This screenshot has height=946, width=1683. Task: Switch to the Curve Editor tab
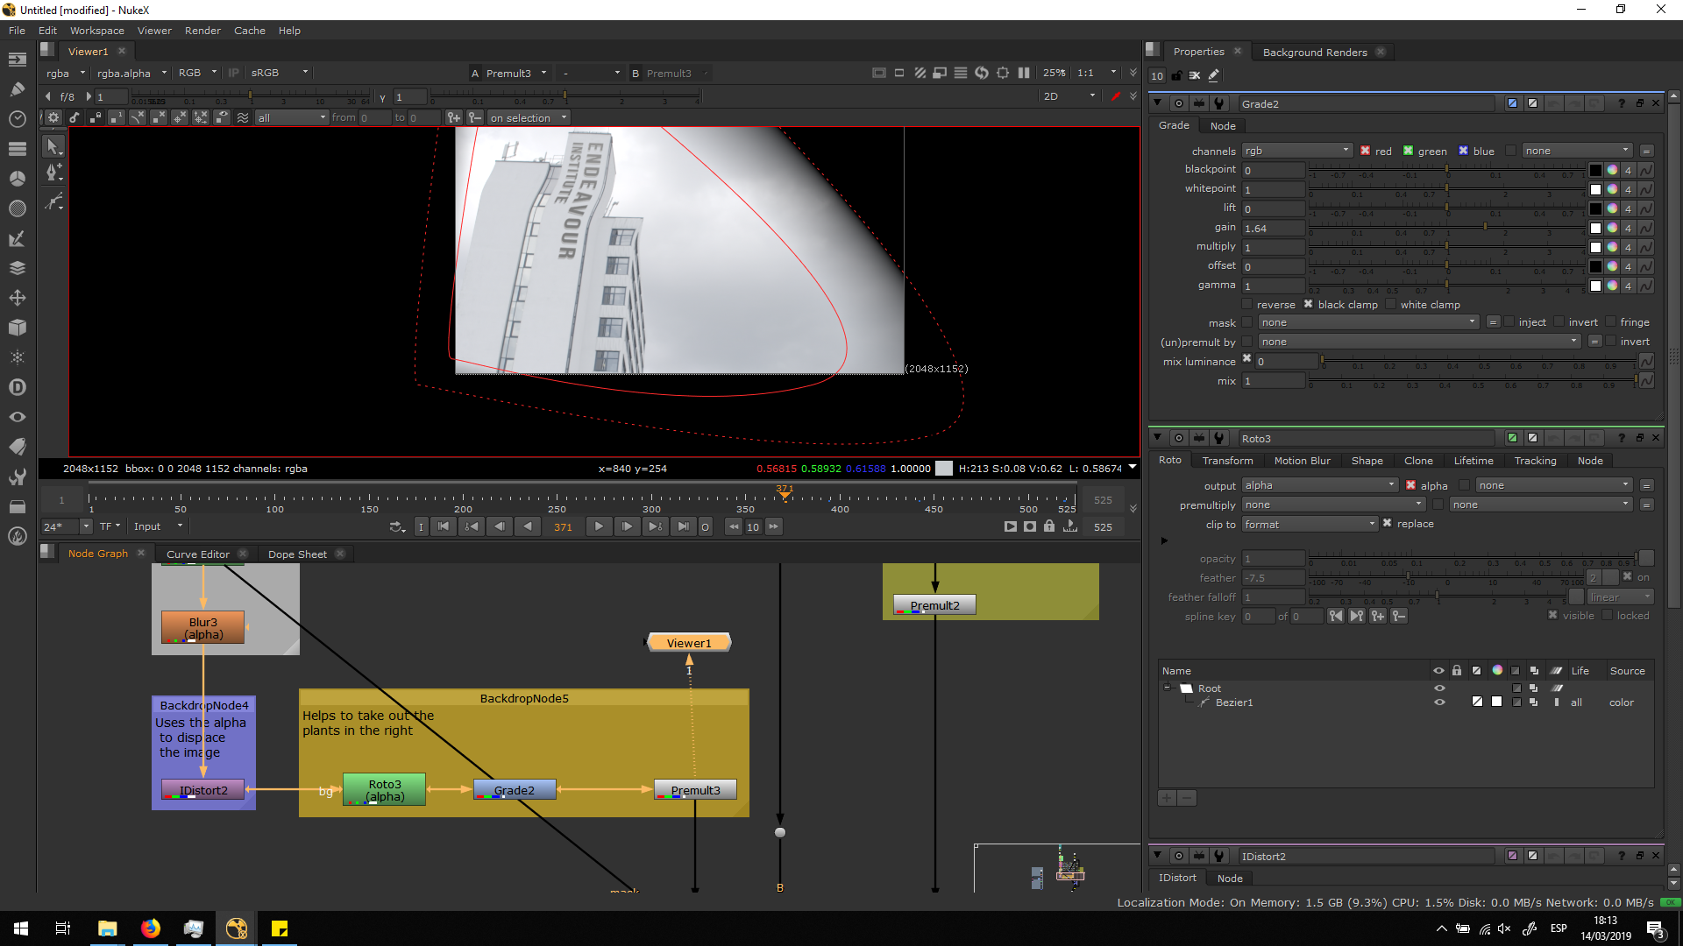tap(197, 554)
